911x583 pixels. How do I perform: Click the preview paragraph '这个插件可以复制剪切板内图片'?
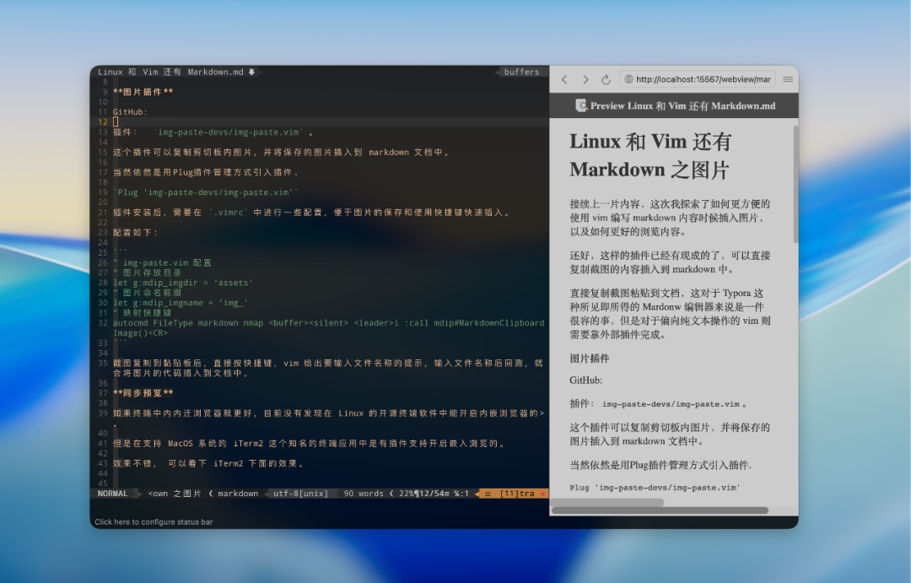pos(669,435)
